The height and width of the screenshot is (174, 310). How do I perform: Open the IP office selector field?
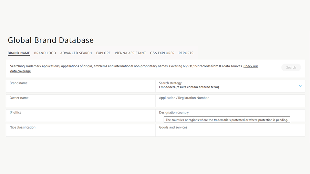81,116
